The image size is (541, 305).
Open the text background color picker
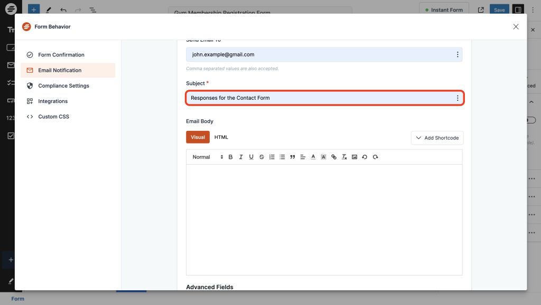[x=323, y=157]
